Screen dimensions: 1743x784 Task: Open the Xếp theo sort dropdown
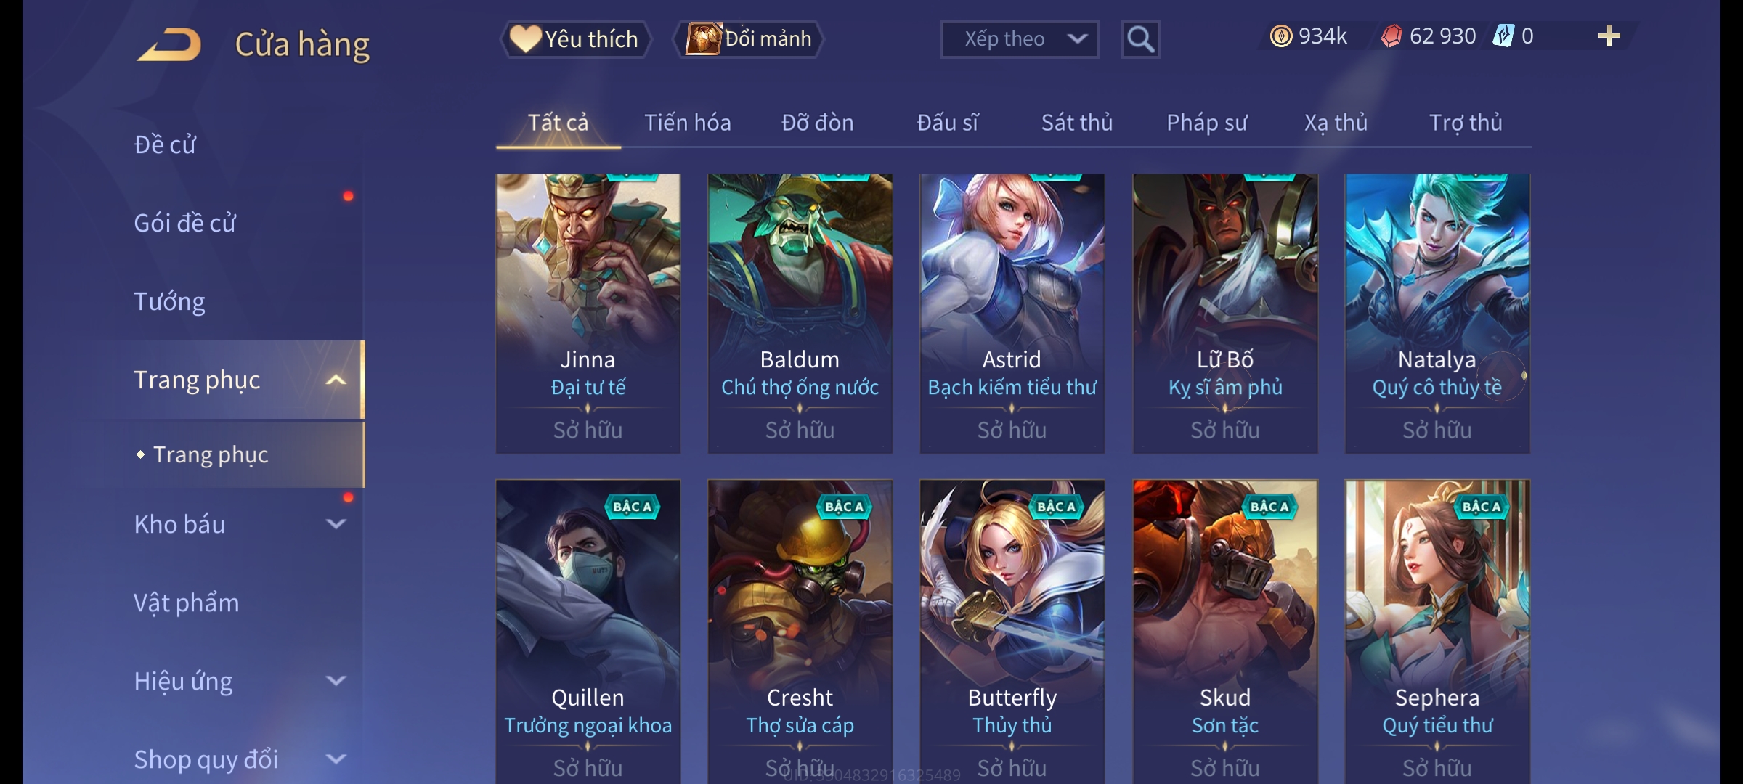pyautogui.click(x=1019, y=39)
